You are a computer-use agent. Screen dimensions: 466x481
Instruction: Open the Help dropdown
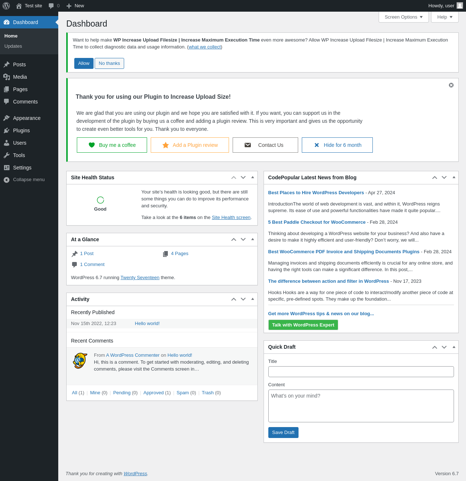tap(445, 17)
